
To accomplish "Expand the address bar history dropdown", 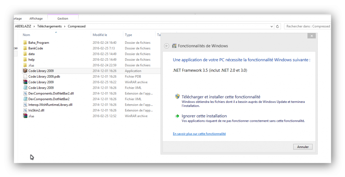I will click(272, 27).
